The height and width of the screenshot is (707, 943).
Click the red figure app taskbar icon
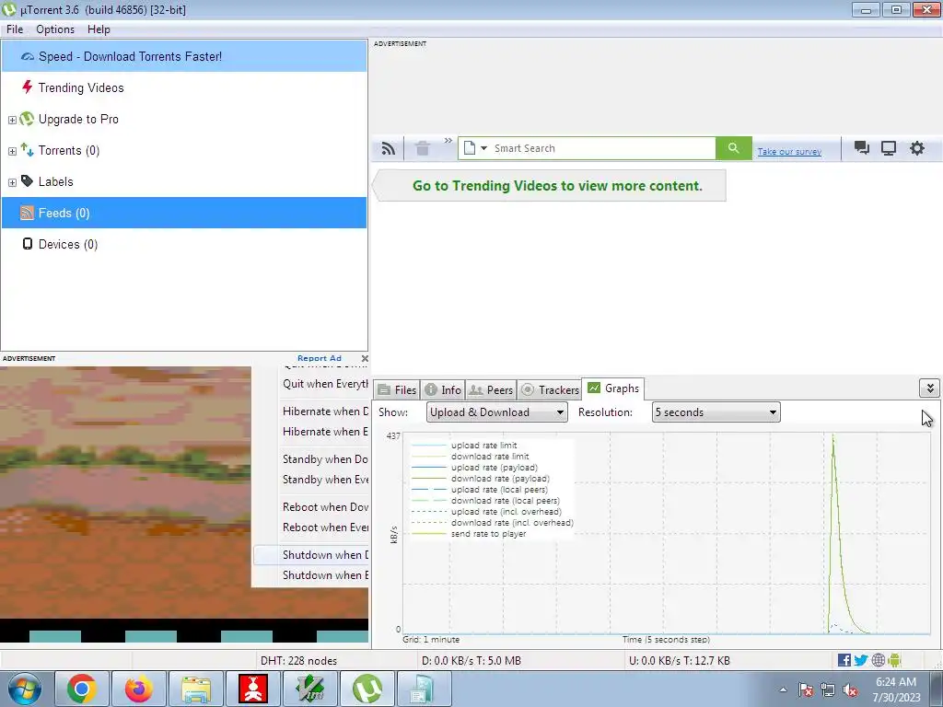click(x=253, y=689)
